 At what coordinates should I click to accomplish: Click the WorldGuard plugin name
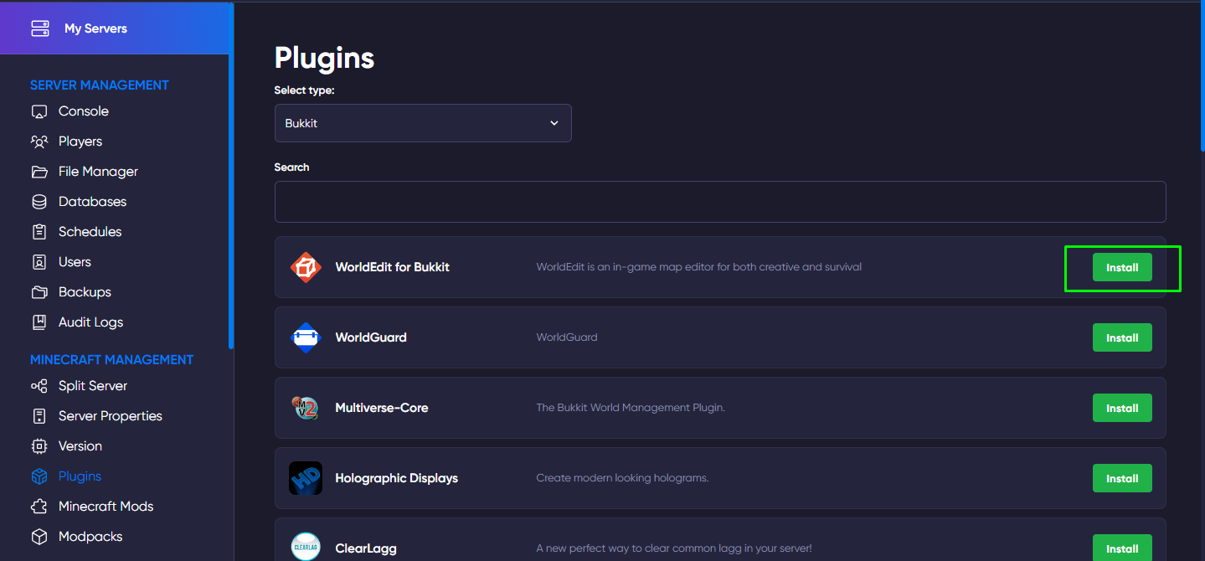[x=371, y=337]
